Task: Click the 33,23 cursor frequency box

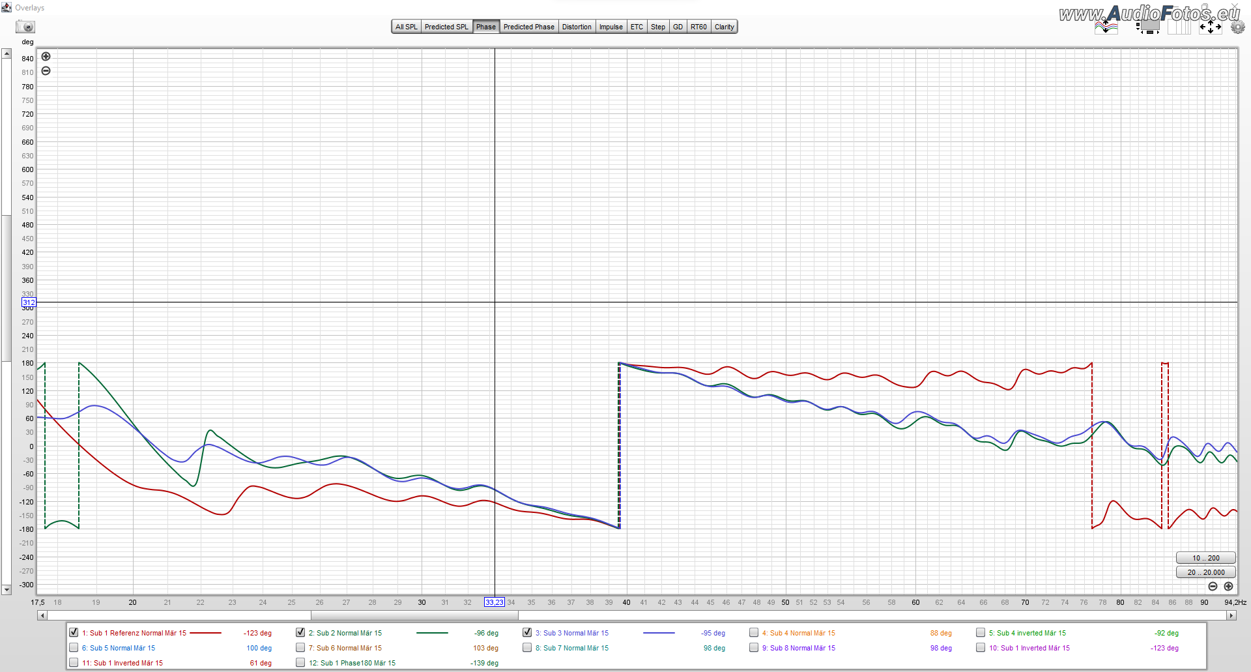Action: coord(494,602)
